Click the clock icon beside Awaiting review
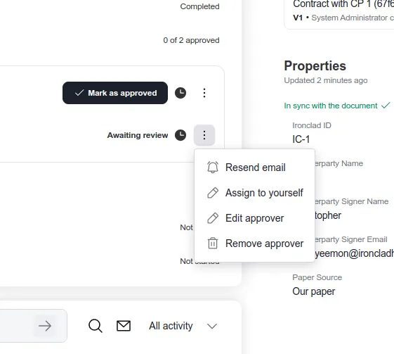Viewport: 394px width, 354px height. click(180, 135)
